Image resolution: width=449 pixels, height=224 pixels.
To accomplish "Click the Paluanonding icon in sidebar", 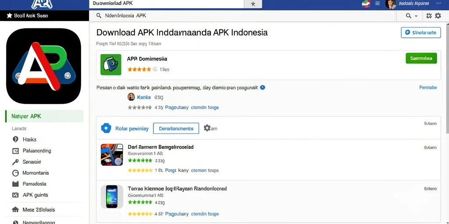I will 15,150.
